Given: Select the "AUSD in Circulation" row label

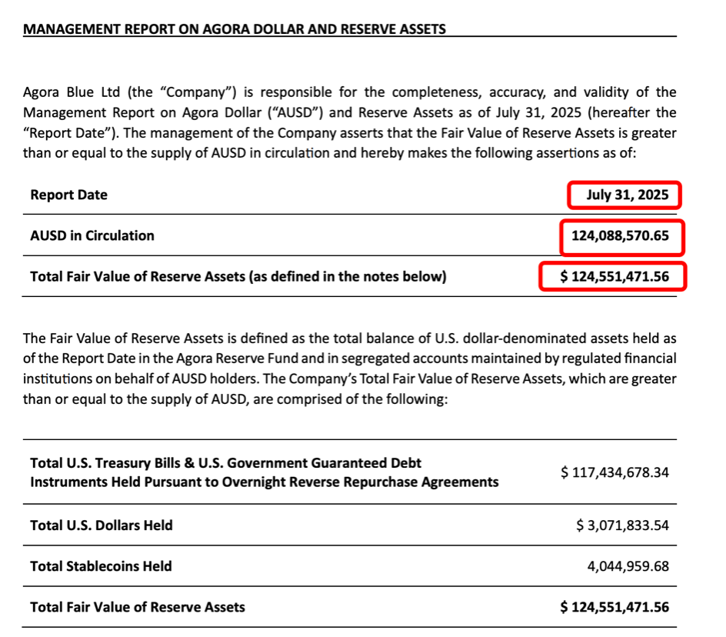Looking at the screenshot, I should click(92, 236).
